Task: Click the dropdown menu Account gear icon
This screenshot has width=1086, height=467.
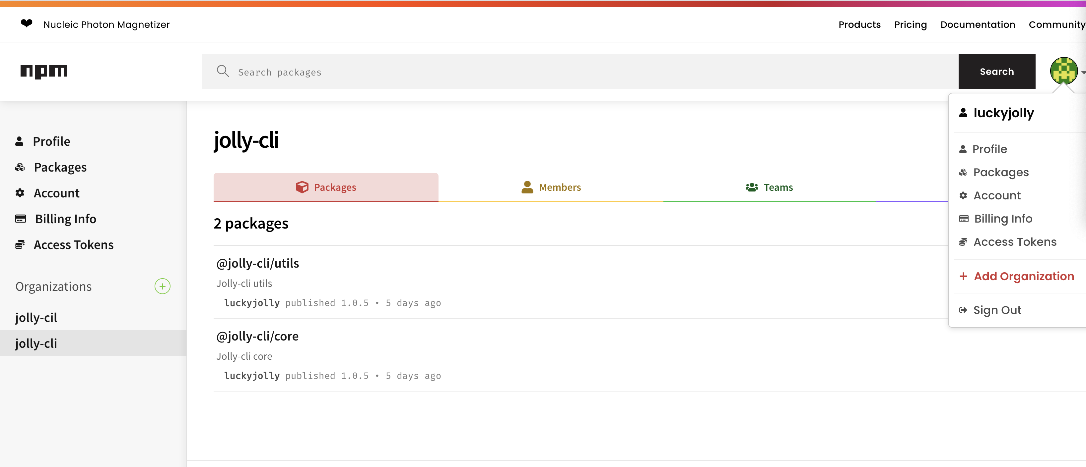Action: pos(963,195)
